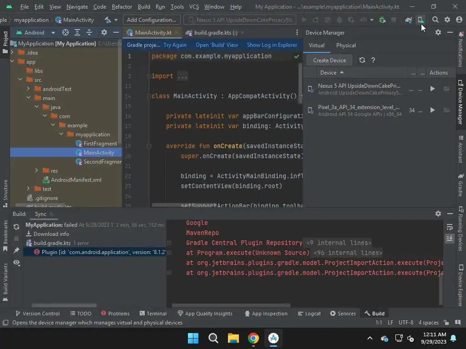Open the Refactor menu
The image size is (466, 349).
122,6
